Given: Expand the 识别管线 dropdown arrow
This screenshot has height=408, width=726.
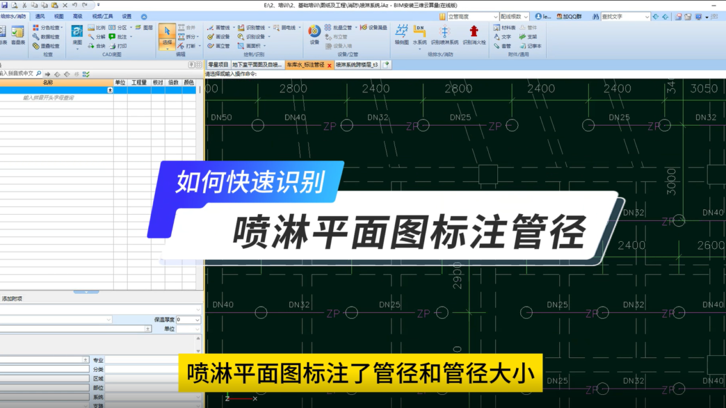Looking at the screenshot, I should tap(268, 28).
